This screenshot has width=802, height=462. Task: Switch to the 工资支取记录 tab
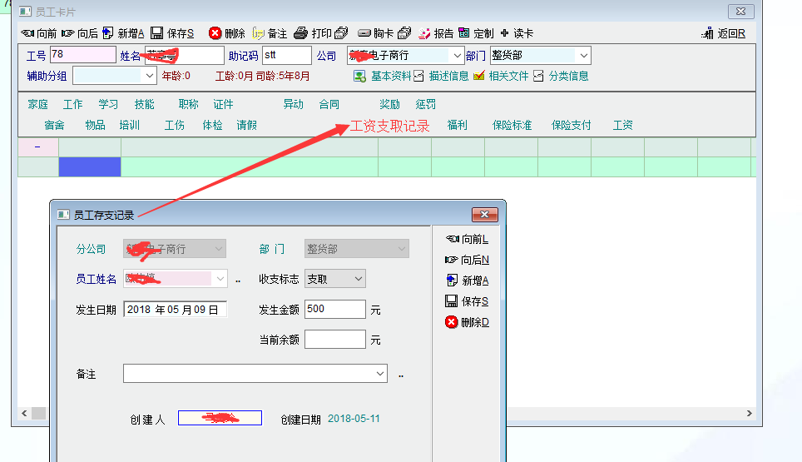(389, 126)
